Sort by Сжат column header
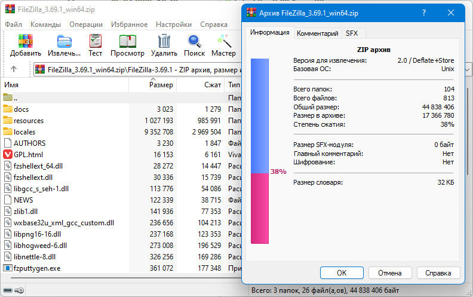This screenshot has width=473, height=297. tap(200, 85)
